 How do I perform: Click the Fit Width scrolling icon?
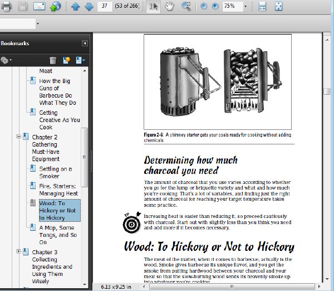262,6
